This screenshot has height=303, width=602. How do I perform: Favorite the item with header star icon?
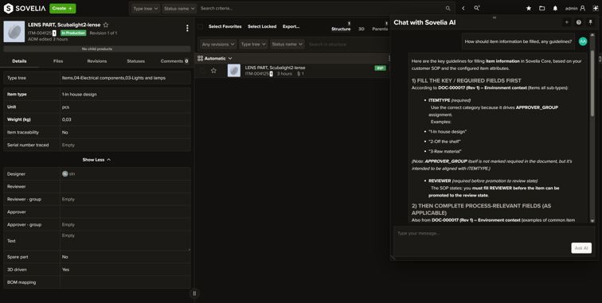point(106,25)
